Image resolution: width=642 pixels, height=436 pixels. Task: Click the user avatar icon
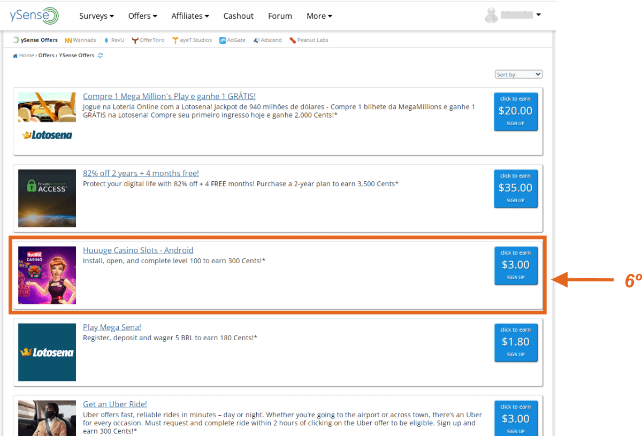click(x=491, y=16)
